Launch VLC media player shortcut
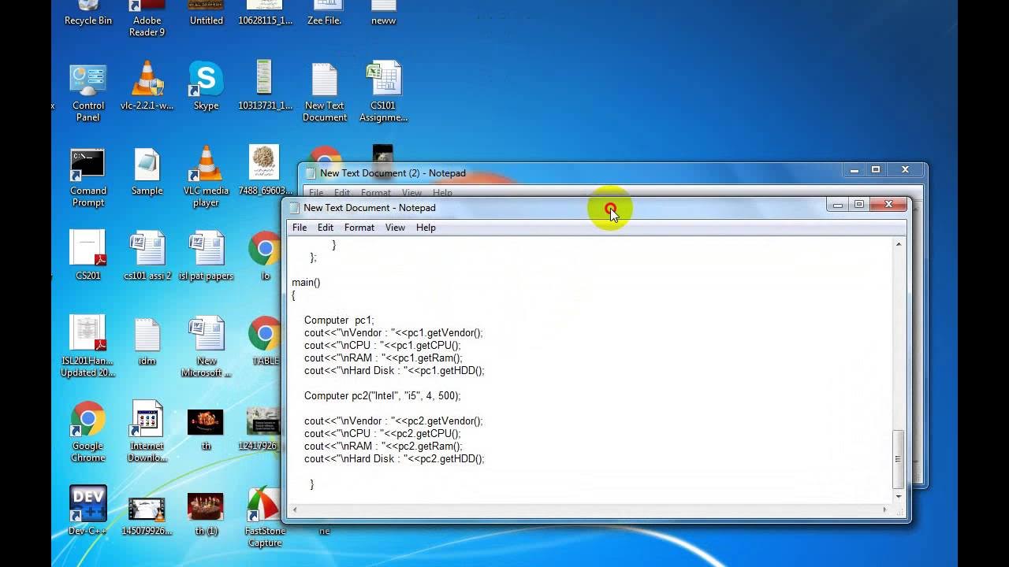 (206, 178)
